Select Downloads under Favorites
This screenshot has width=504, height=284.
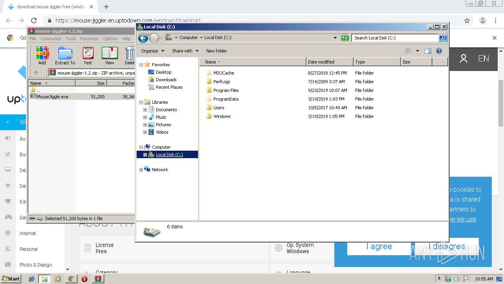pos(166,80)
